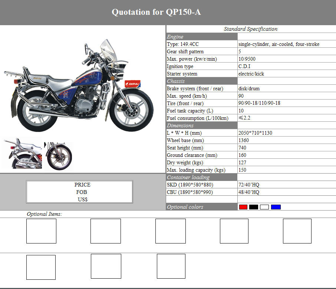Click the first optional item box in top row
Viewport: 336px width, 289px height.
tap(42, 231)
